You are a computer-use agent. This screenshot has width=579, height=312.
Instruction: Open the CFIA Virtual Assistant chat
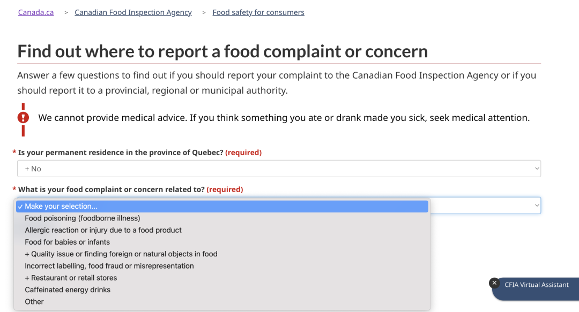537,285
